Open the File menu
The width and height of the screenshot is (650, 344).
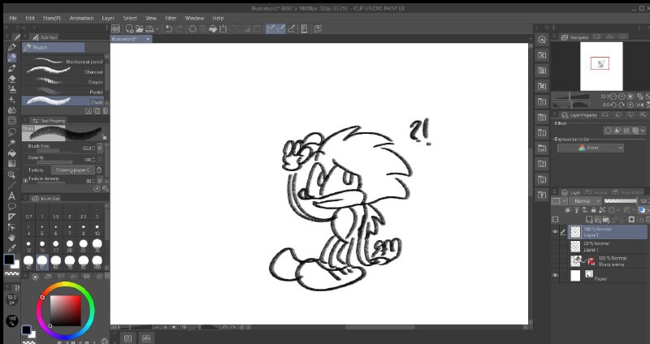click(x=13, y=18)
